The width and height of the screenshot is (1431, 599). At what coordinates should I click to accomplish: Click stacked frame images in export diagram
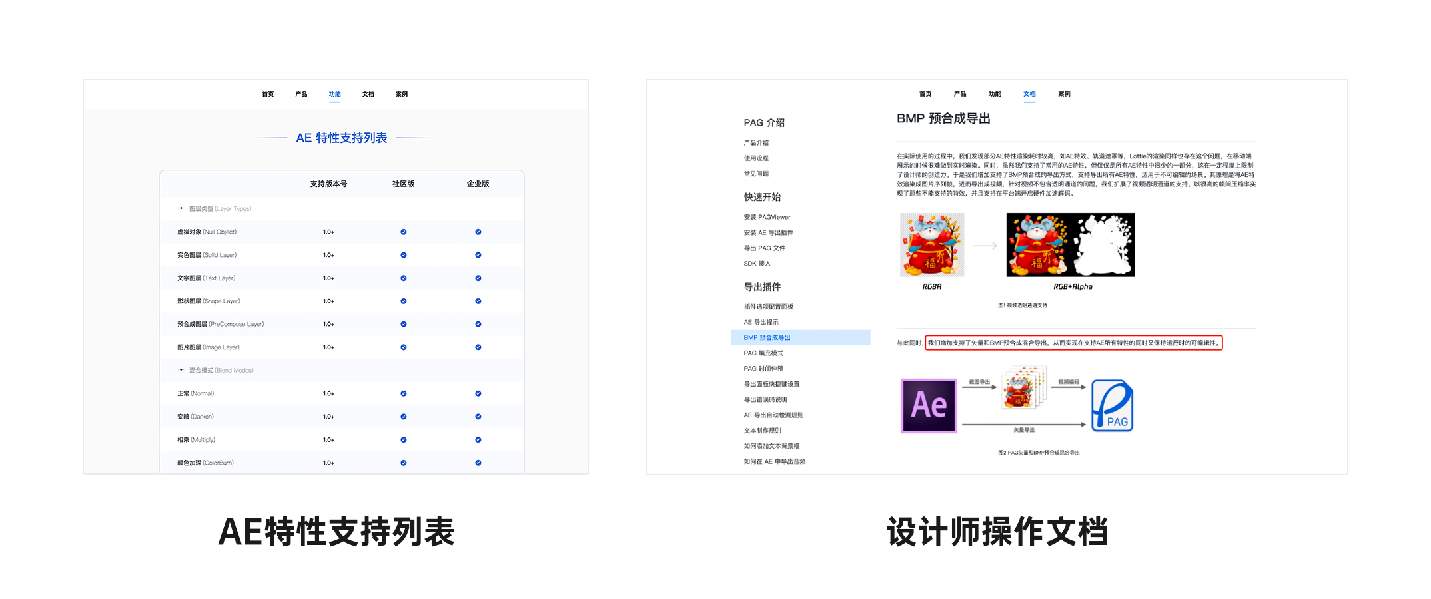pyautogui.click(x=1025, y=387)
